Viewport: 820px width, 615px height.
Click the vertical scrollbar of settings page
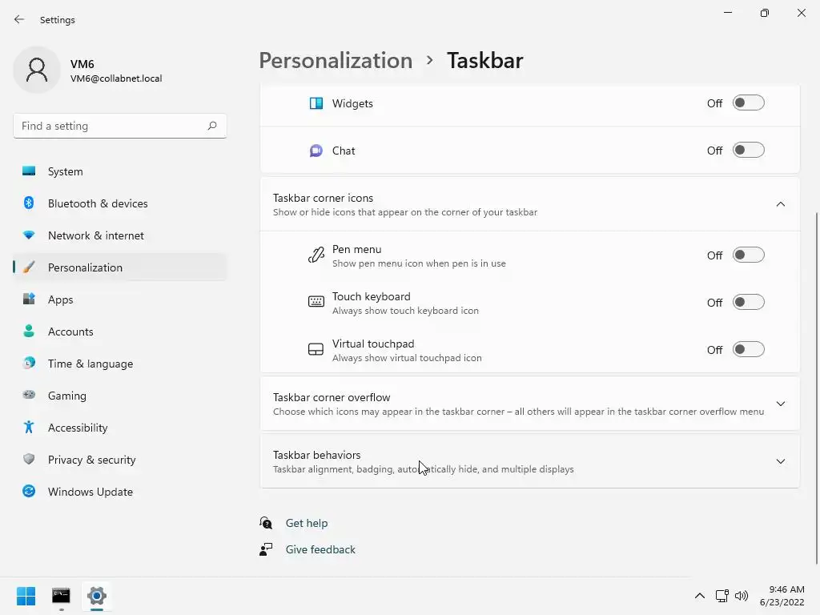[816, 384]
